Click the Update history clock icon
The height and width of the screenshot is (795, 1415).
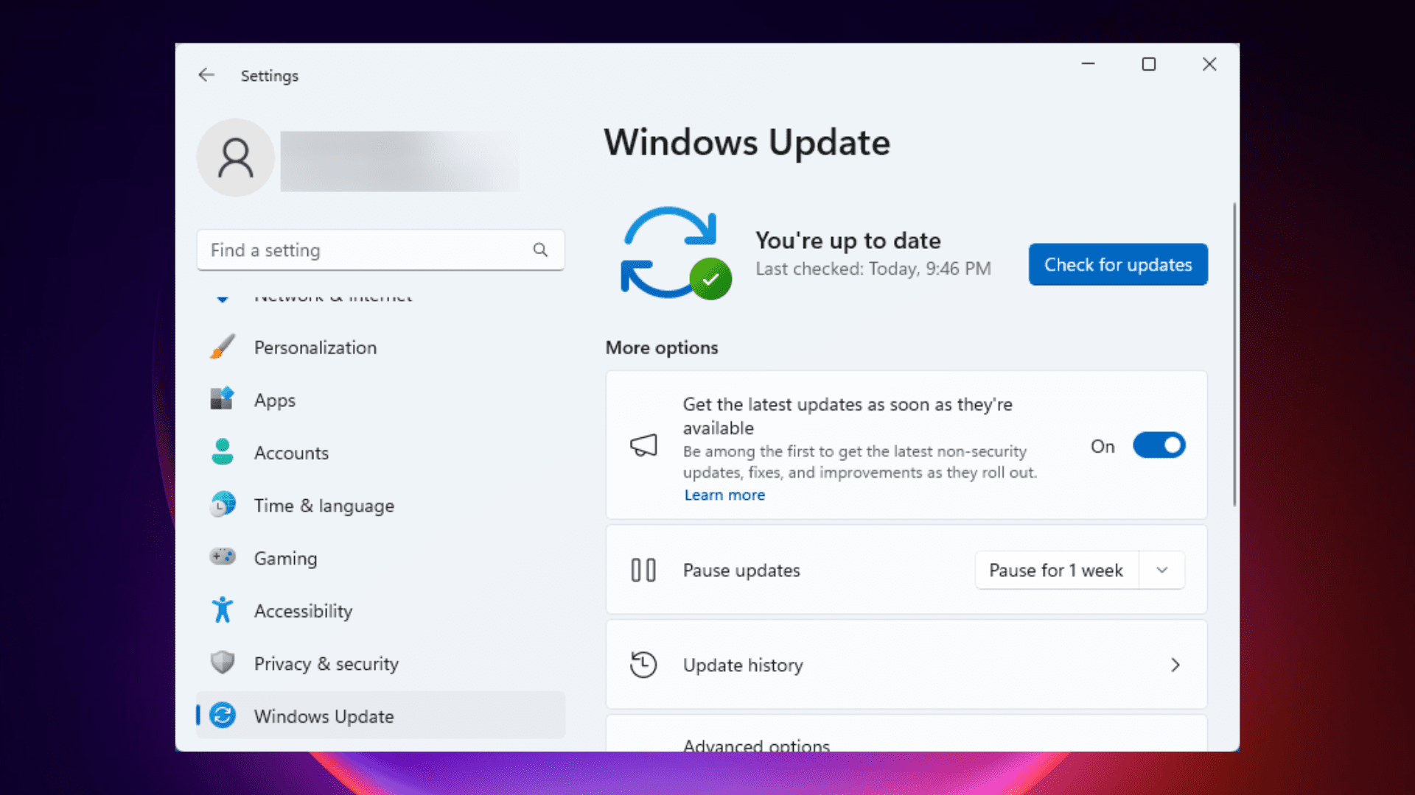click(643, 665)
